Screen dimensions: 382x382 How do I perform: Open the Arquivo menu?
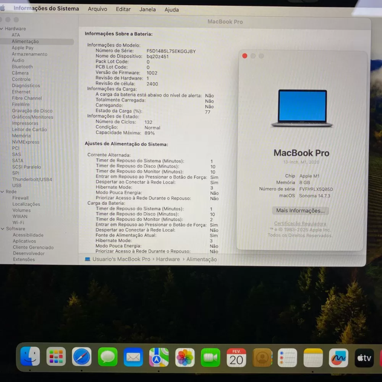click(x=97, y=9)
